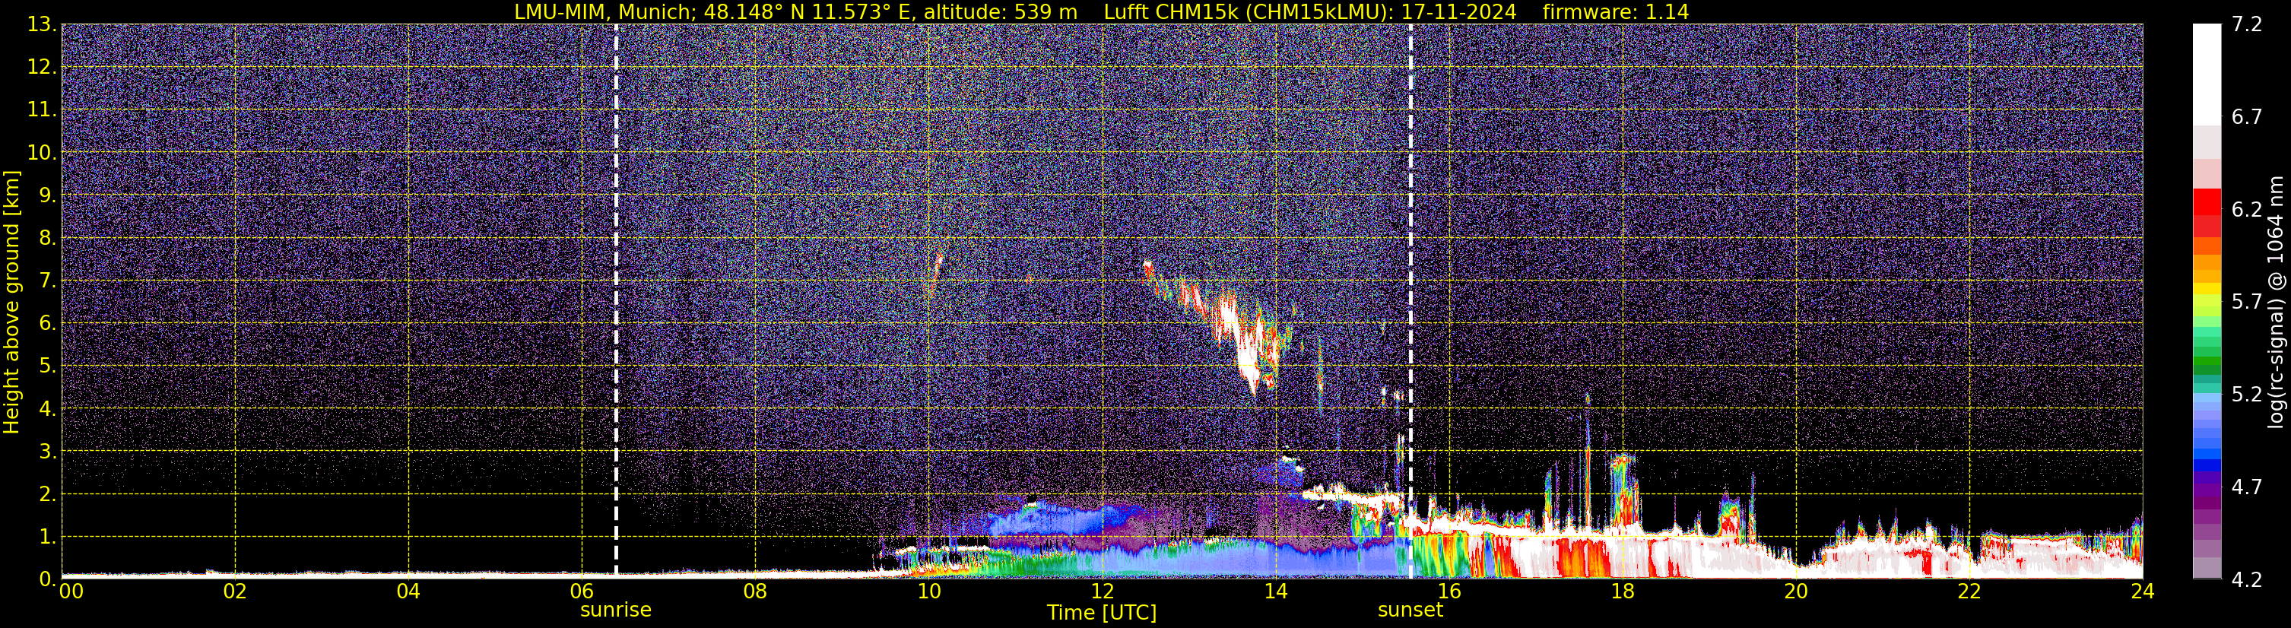The image size is (2291, 628).
Task: Click the height axis tick label 2.
Action: click(x=47, y=493)
